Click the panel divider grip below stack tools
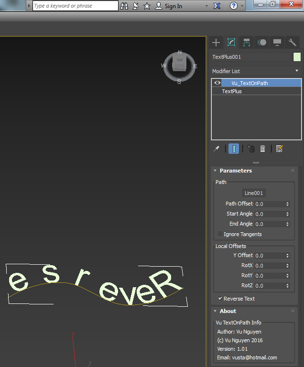The image size is (304, 367). 256,162
